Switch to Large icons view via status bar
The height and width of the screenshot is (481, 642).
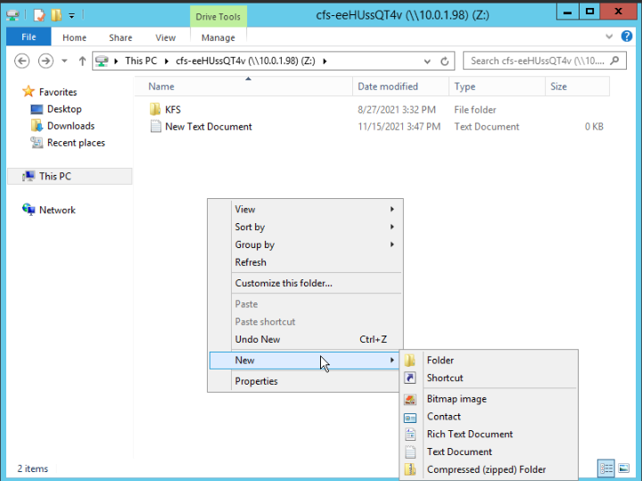point(623,468)
